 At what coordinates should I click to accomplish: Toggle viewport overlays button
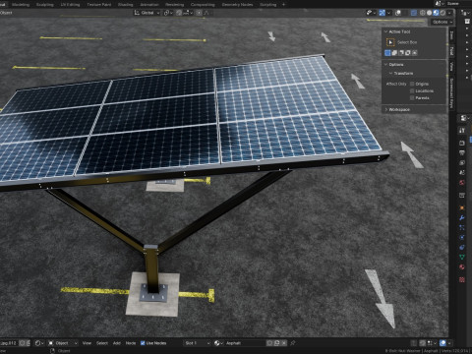[398, 13]
